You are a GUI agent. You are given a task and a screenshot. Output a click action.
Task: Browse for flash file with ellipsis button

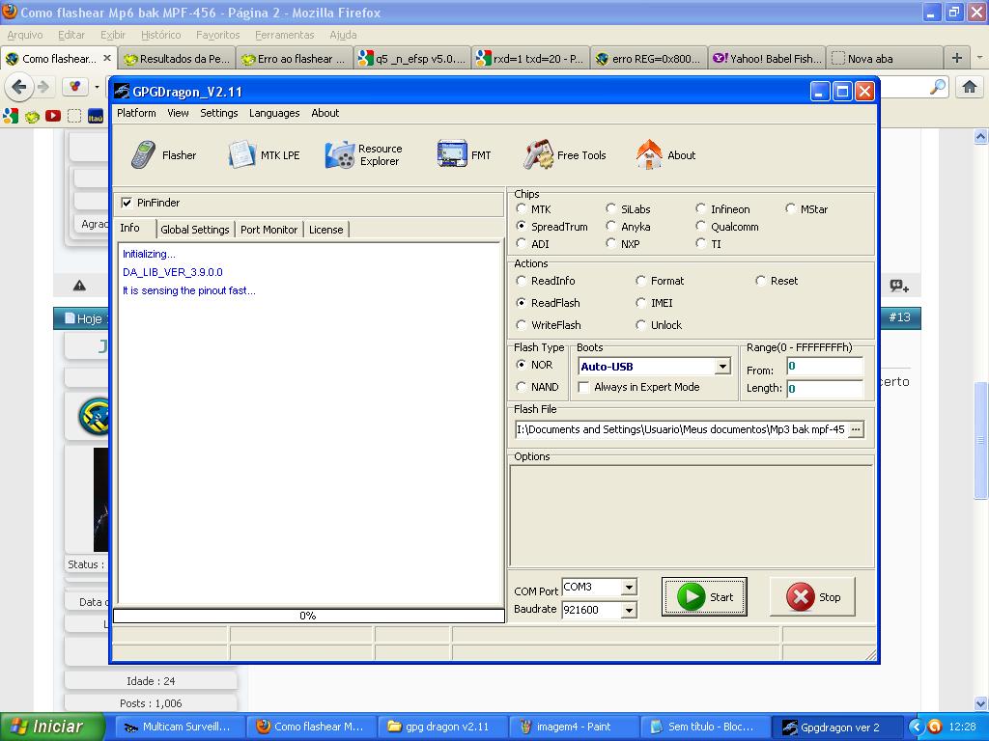click(856, 429)
